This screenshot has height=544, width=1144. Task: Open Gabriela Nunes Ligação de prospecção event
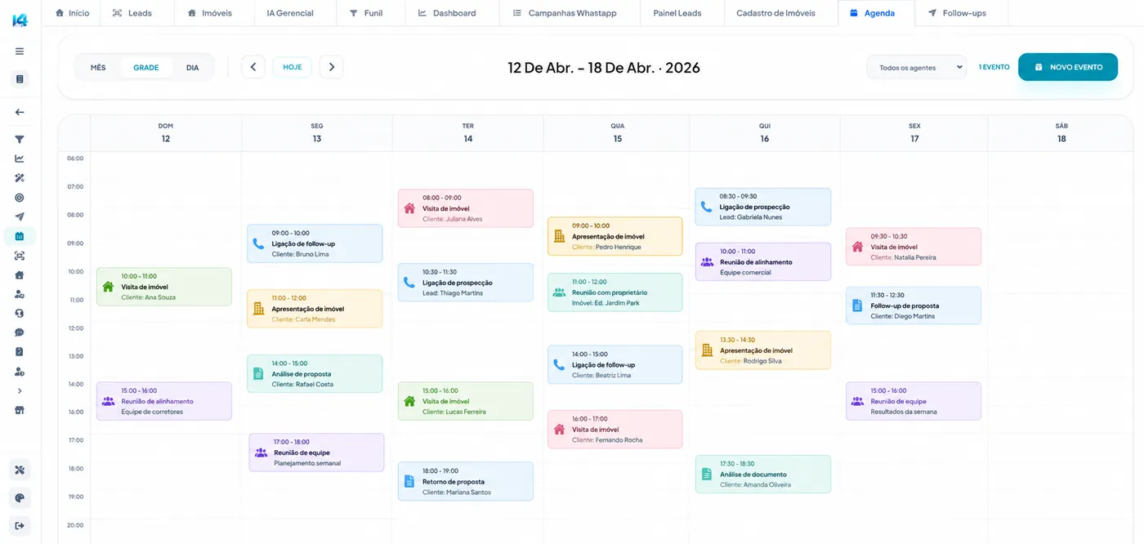click(763, 207)
